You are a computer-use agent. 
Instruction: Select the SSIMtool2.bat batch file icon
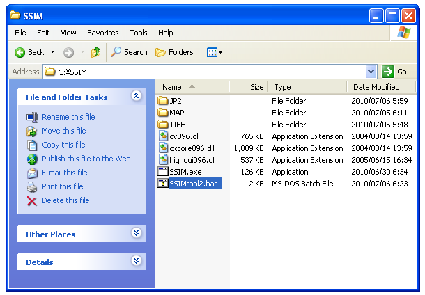coord(163,184)
